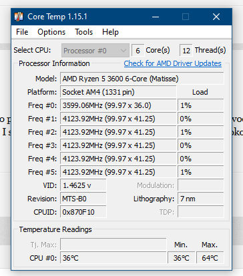Click the Freq #2 load percentage
Screen dimensions: 243x276
click(x=201, y=132)
